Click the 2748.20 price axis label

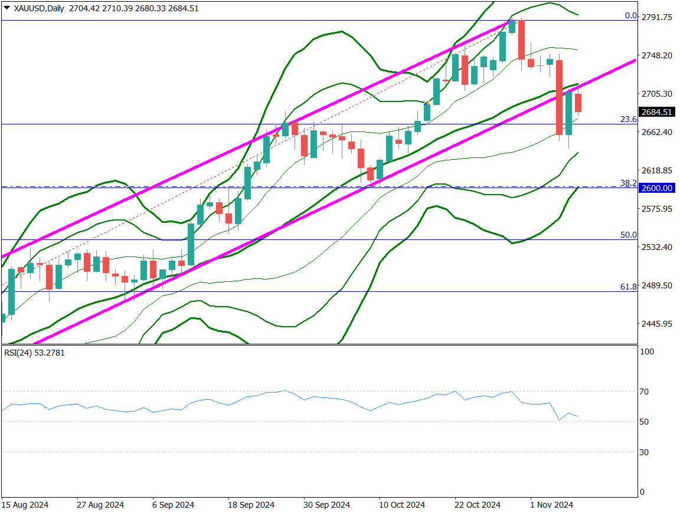(657, 55)
